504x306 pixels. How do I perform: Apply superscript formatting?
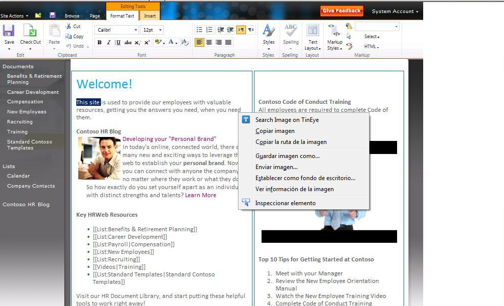point(147,42)
